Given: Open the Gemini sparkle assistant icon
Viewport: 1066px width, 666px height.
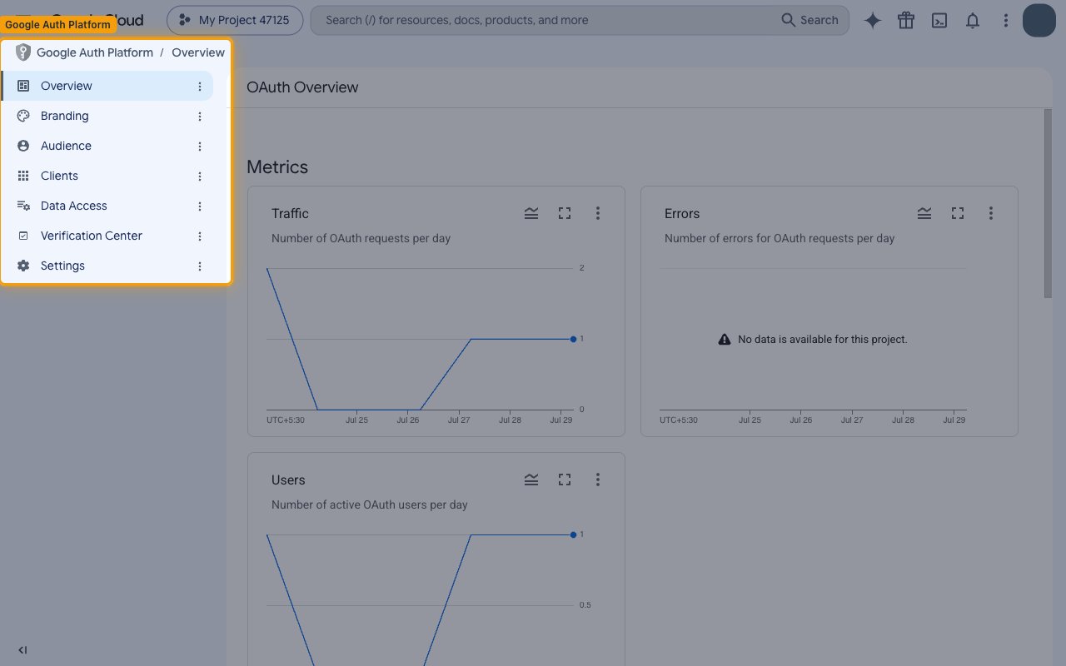Looking at the screenshot, I should (x=873, y=21).
